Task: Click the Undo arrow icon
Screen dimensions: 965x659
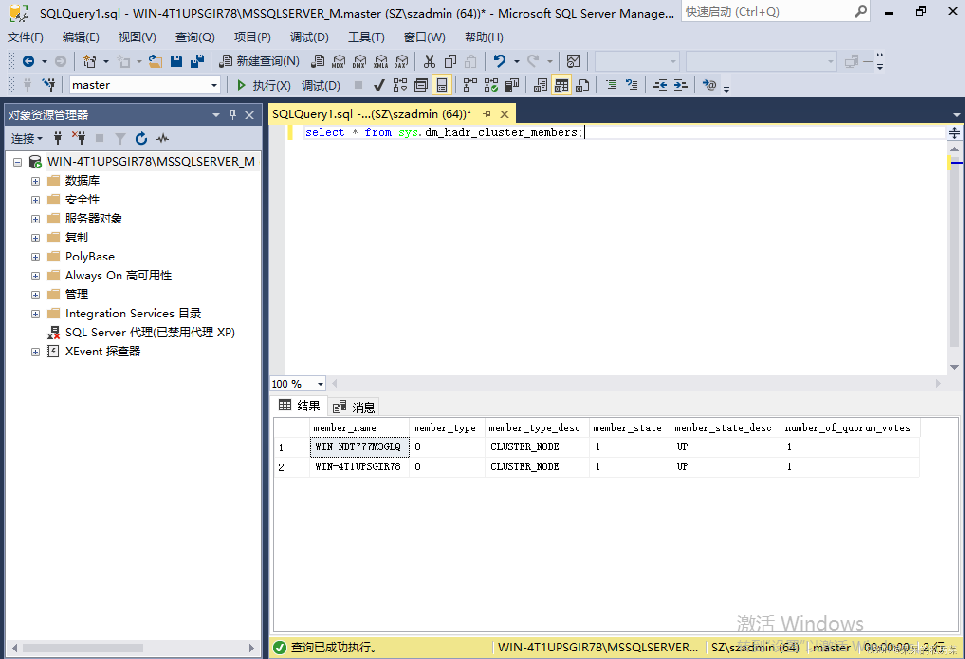Action: click(500, 61)
